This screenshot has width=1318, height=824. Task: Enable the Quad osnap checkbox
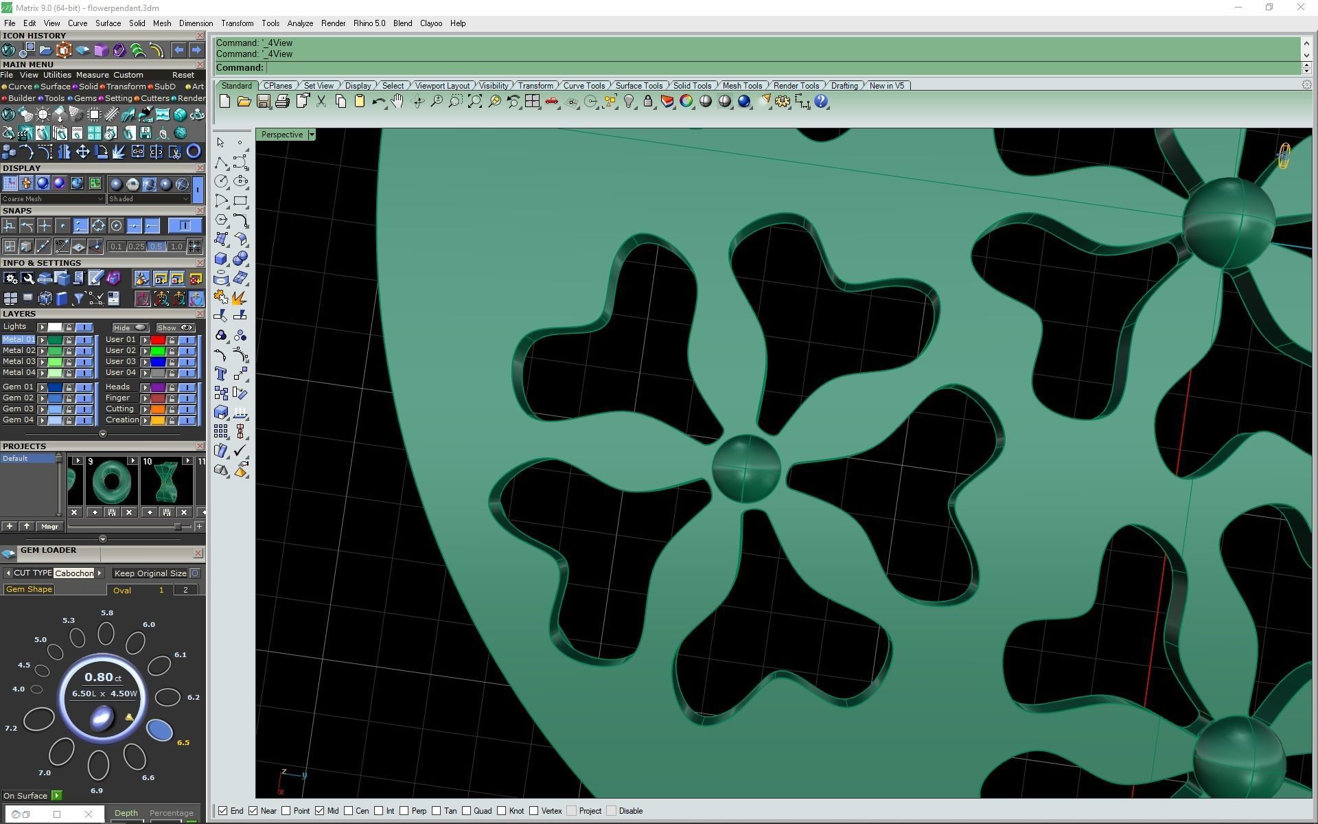pos(467,811)
